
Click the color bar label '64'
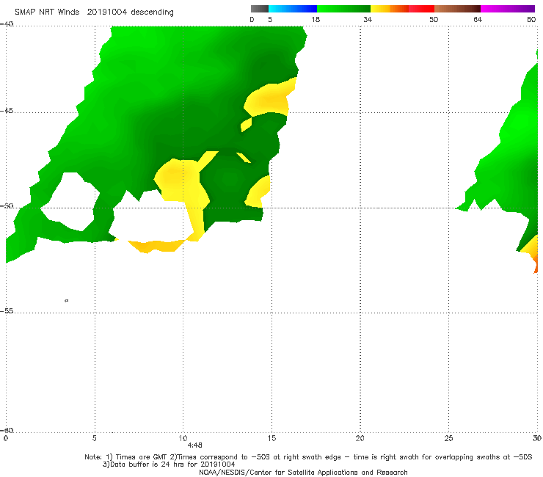(478, 20)
